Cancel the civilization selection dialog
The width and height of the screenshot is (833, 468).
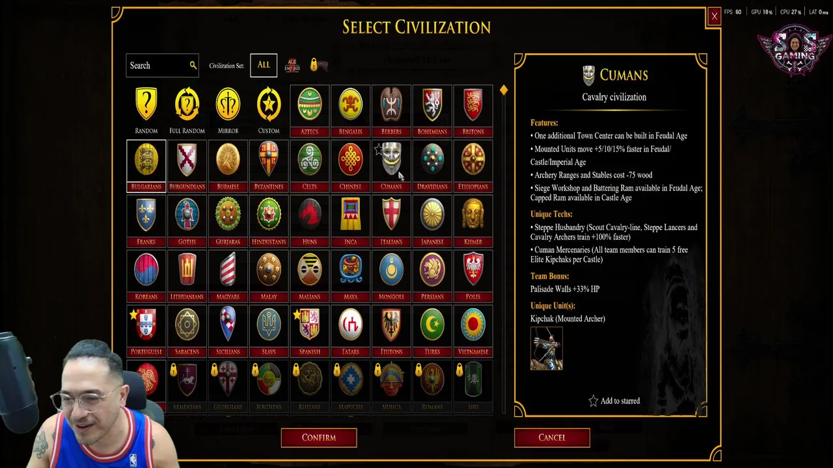pos(552,437)
